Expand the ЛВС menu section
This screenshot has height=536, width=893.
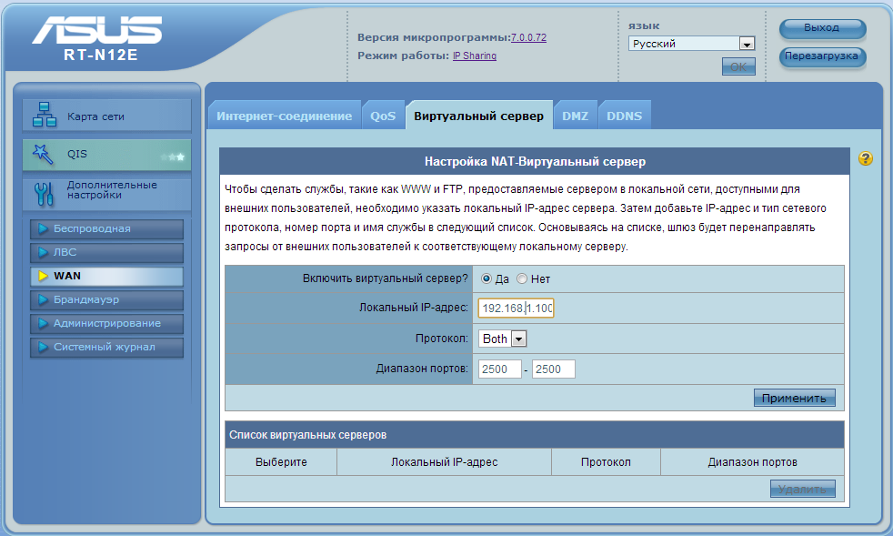[x=106, y=252]
